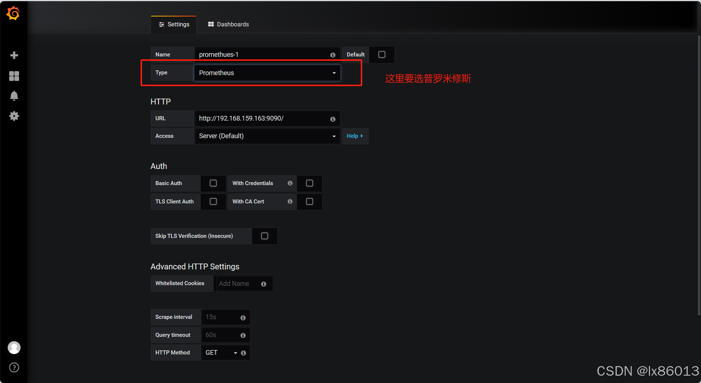Enable the With Credentials checkbox
The image size is (701, 383).
[309, 183]
